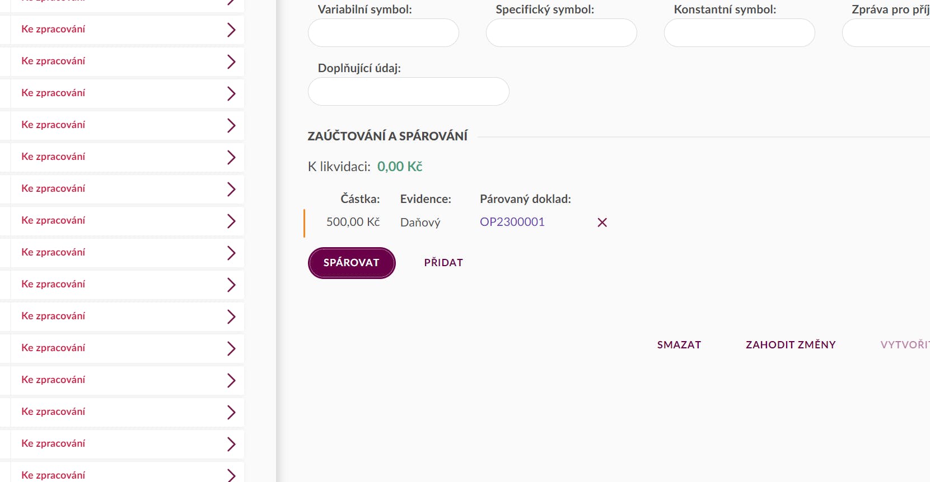Focus the Specifický symbol input field

click(x=562, y=33)
